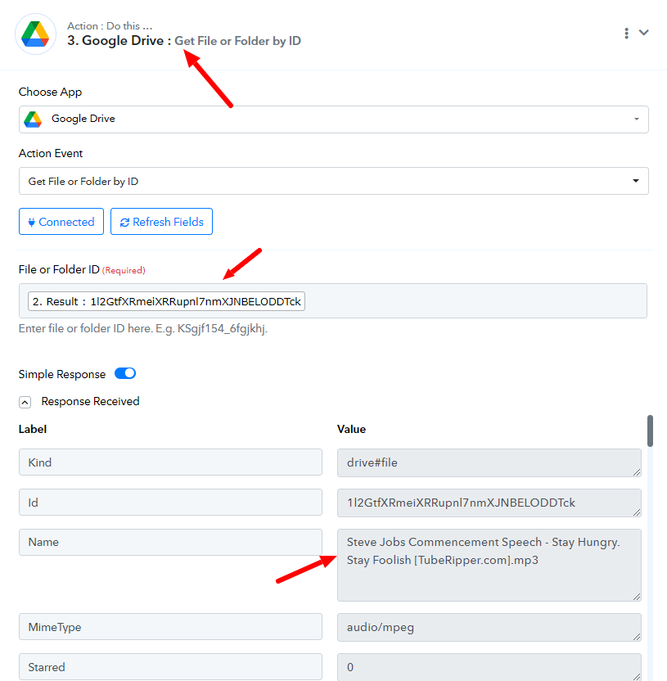Click the Google Drive icon in Choose App
The image size is (667, 681).
[x=33, y=119]
